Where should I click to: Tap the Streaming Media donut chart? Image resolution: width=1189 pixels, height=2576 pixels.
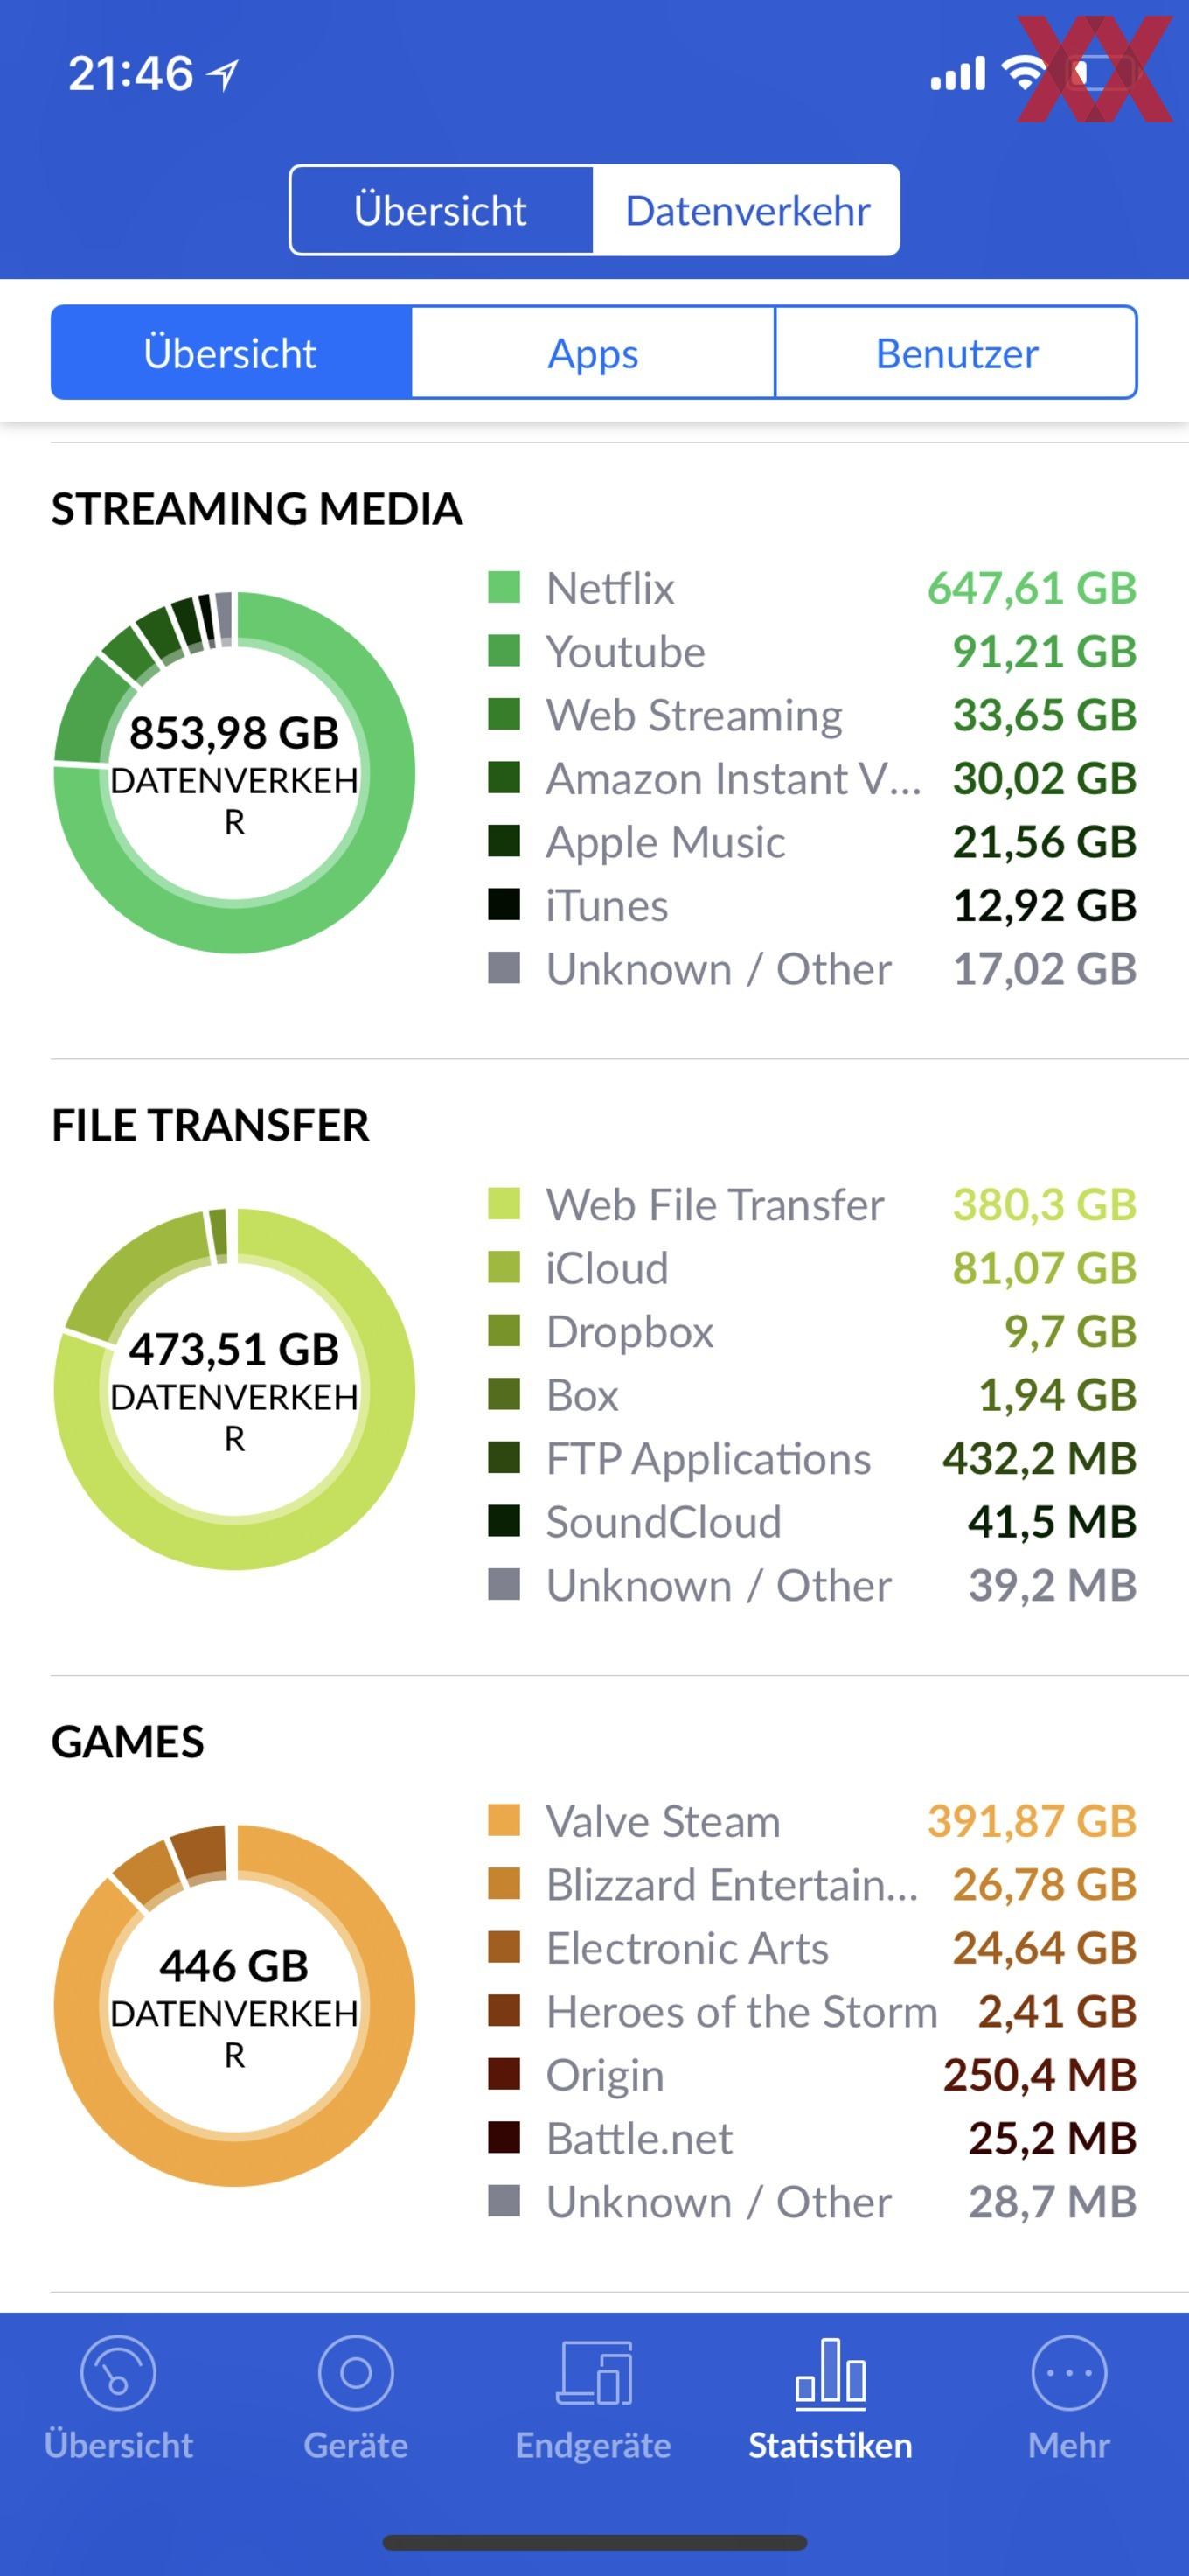[235, 772]
